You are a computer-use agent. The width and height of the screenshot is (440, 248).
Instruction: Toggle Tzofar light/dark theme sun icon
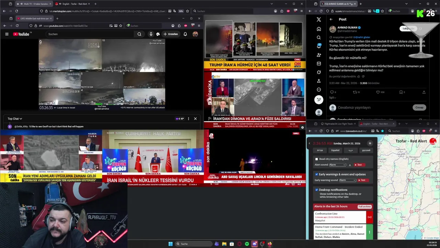(x=370, y=143)
